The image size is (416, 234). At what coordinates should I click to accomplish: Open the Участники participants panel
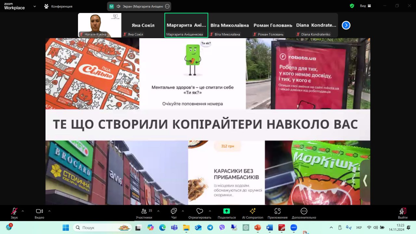click(x=144, y=213)
